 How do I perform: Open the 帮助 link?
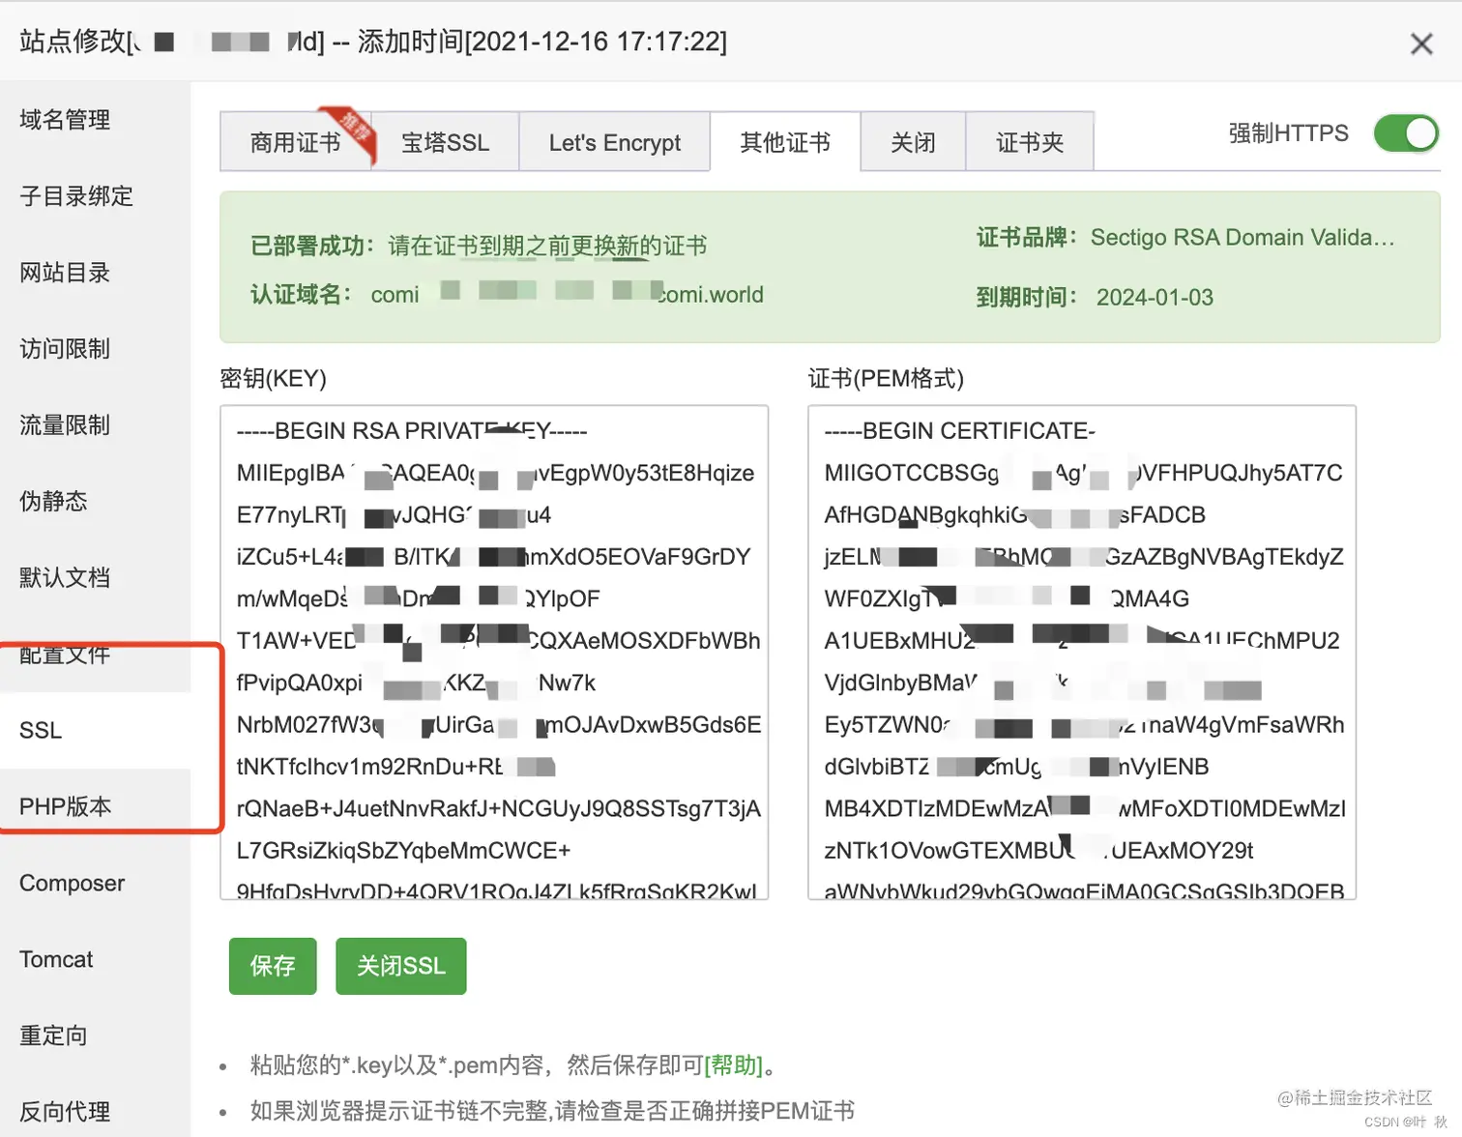point(734,1065)
